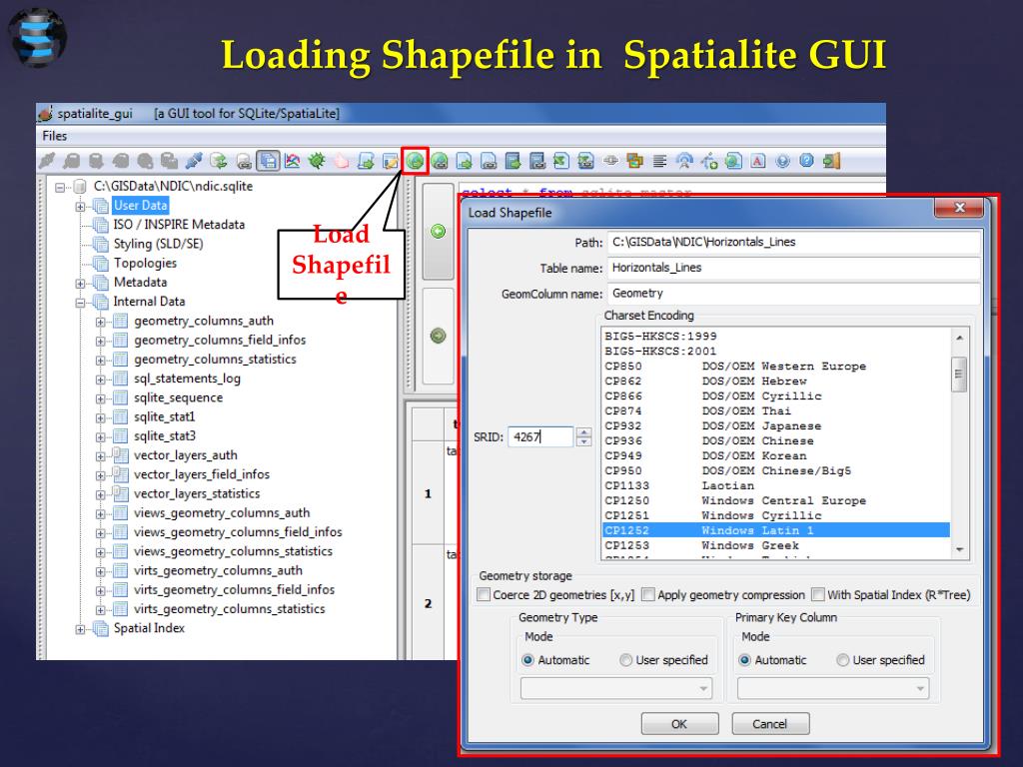Click the Load Shapefile toolbar icon

(415, 161)
